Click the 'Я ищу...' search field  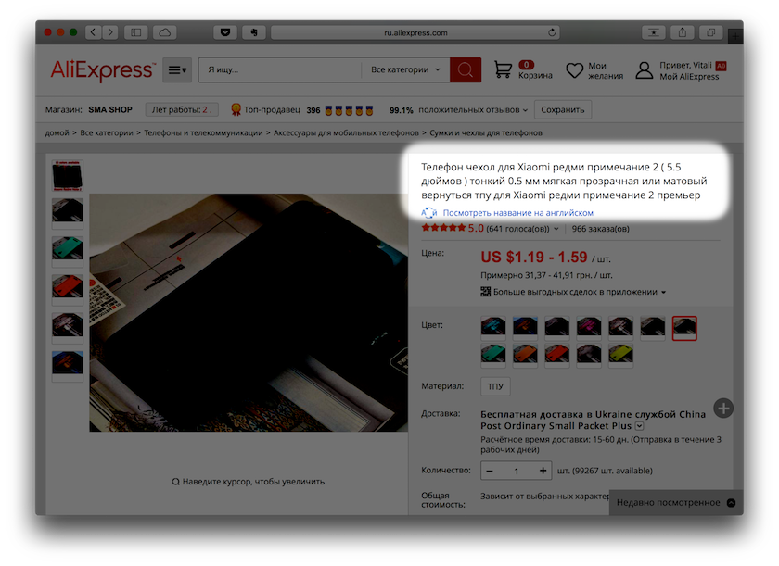pos(280,70)
